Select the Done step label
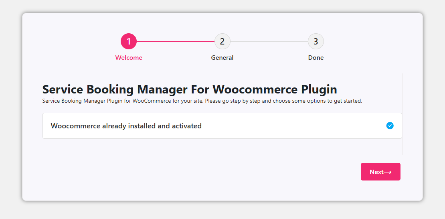 click(316, 58)
